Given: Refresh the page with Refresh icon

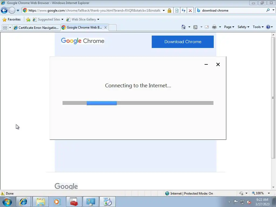Looking at the screenshot, I should point(184,11).
